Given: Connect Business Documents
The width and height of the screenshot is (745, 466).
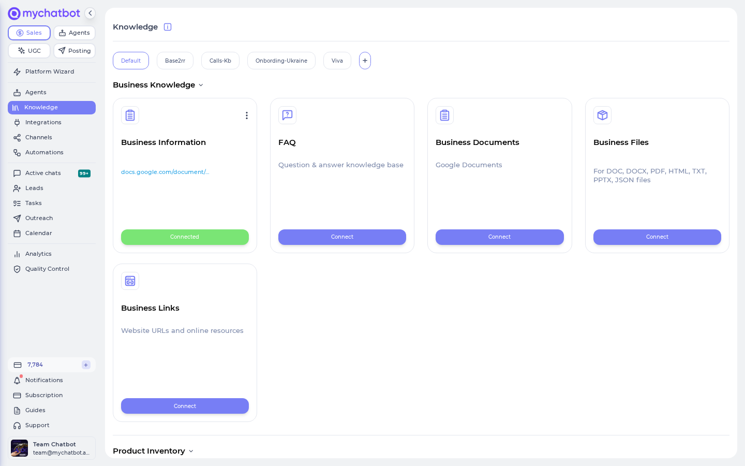Looking at the screenshot, I should tap(499, 237).
